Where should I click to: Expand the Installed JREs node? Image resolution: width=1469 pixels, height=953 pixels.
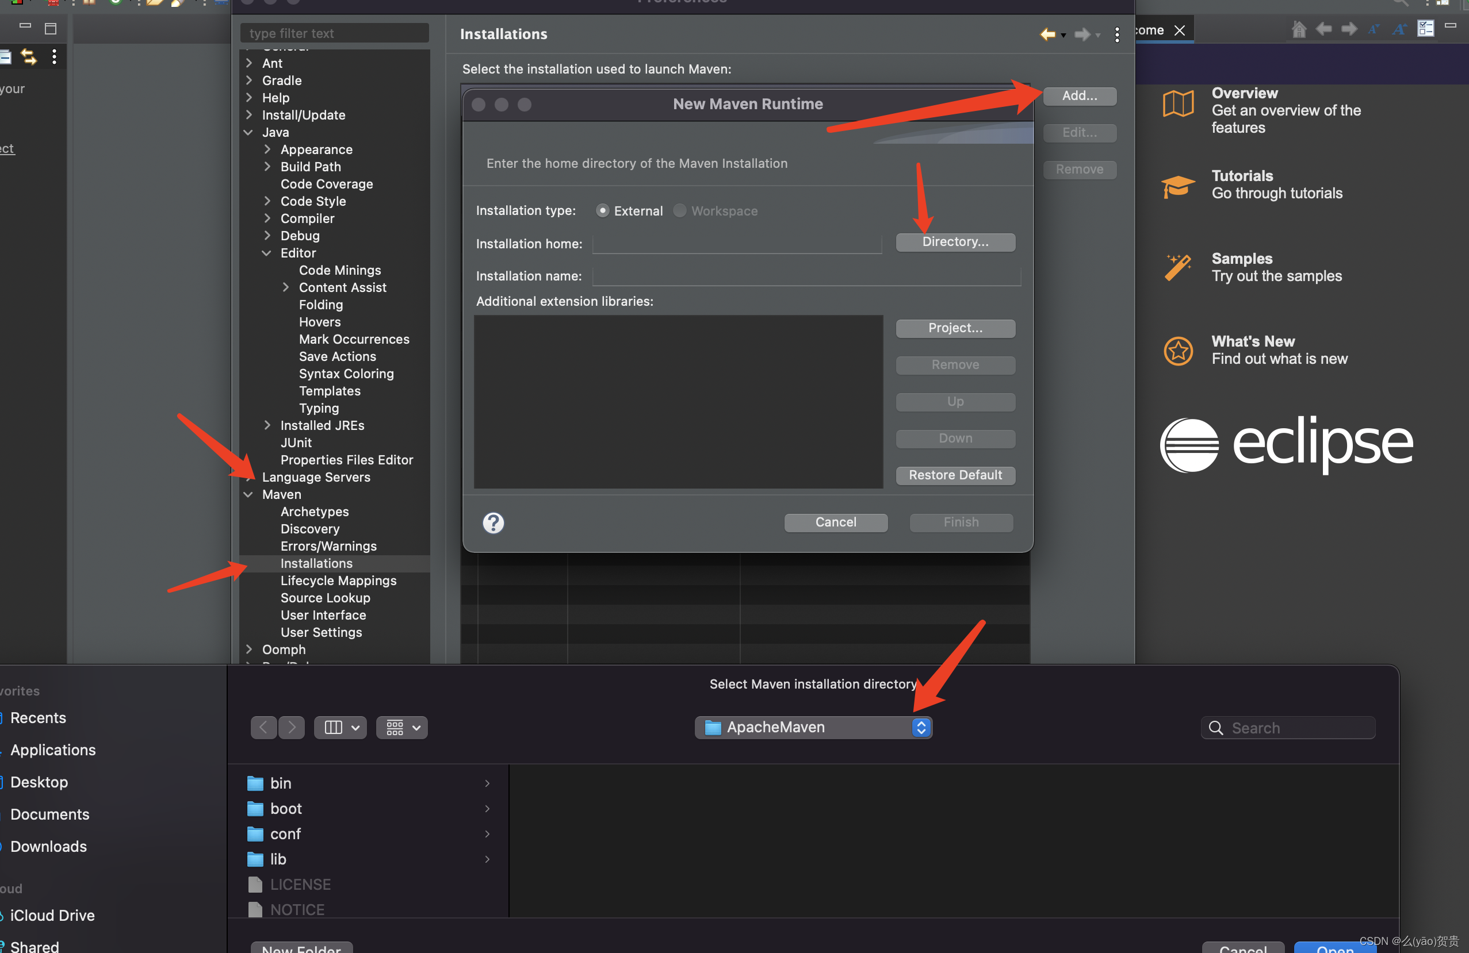coord(267,425)
